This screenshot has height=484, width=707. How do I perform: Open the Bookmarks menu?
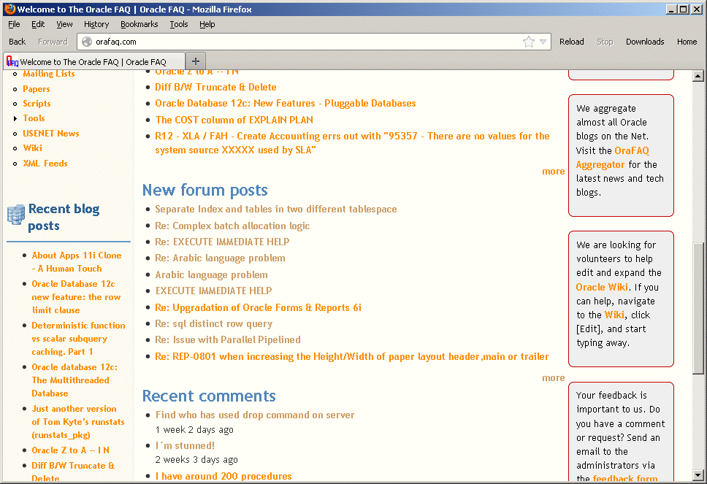coord(140,24)
